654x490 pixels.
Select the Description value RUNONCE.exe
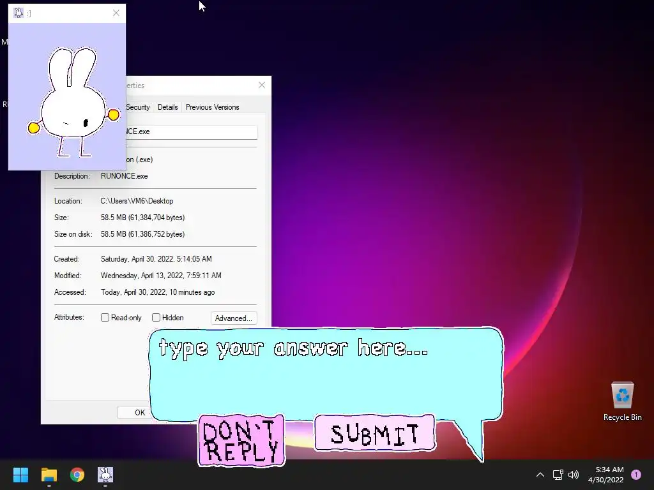[125, 176]
